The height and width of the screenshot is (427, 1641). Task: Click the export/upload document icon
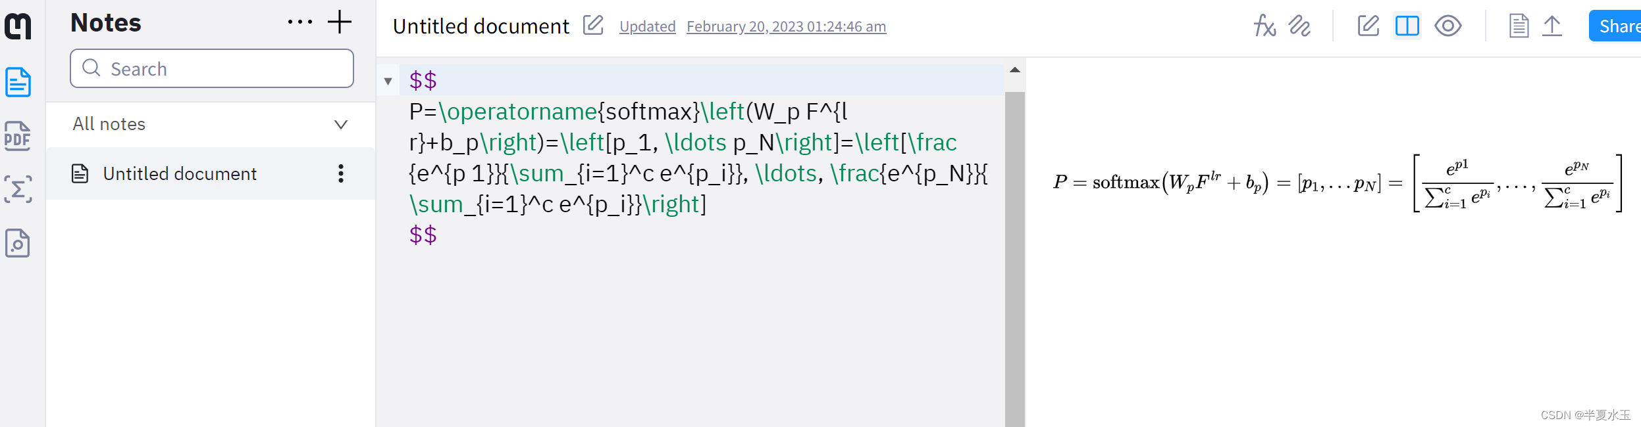(x=1551, y=26)
